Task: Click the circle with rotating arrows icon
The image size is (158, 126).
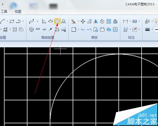Action: (x=32, y=30)
